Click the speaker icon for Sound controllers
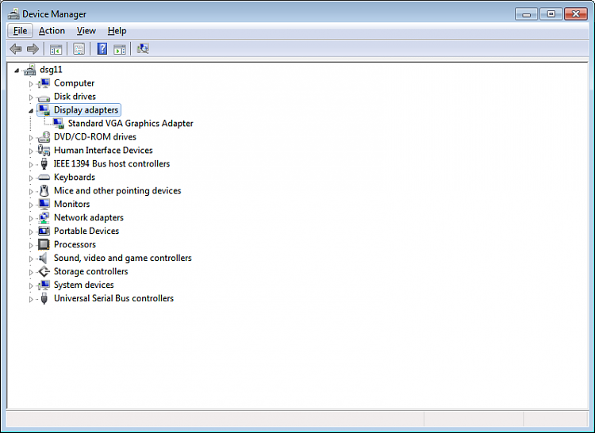The width and height of the screenshot is (595, 433). (44, 259)
